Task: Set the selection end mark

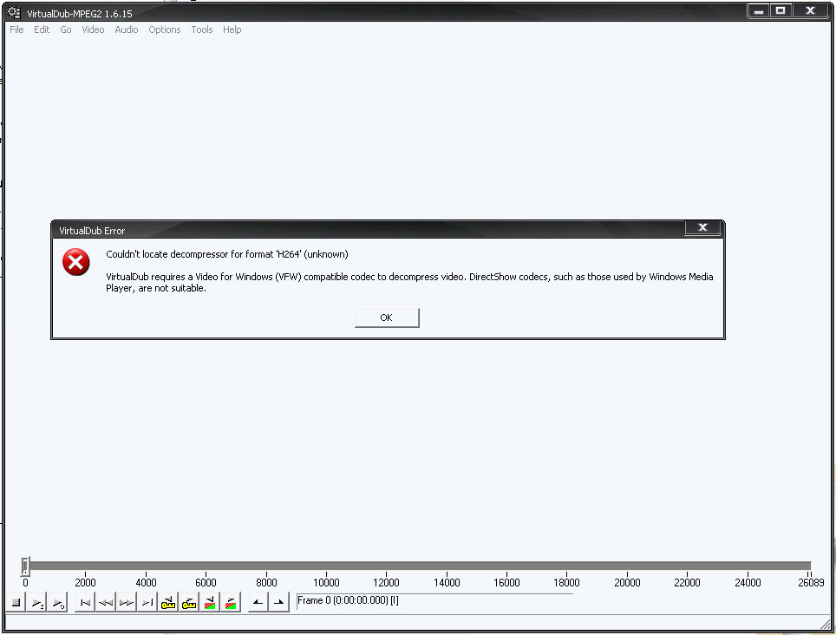Action: (279, 603)
